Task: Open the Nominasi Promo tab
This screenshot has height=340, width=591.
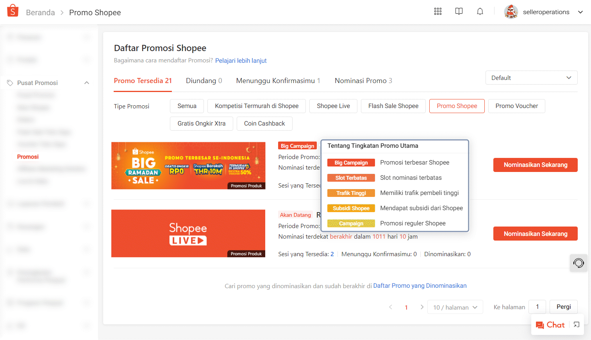Action: coord(363,81)
